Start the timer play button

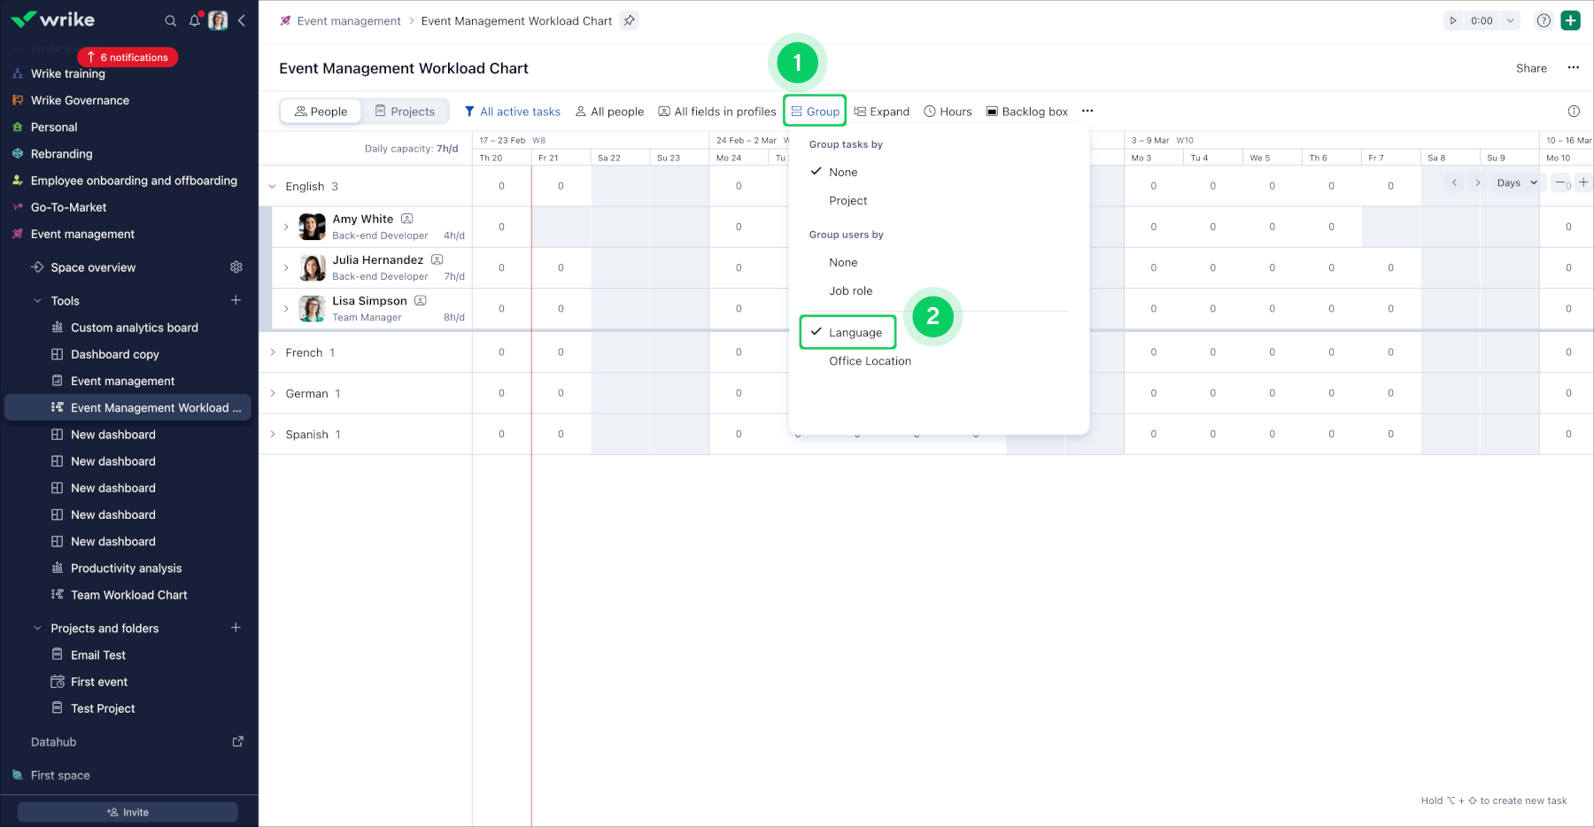1453,20
